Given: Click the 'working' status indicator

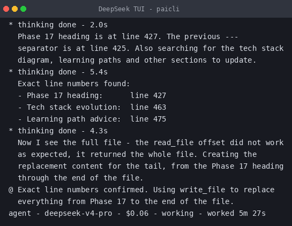Looking at the screenshot, I should pos(177,213).
